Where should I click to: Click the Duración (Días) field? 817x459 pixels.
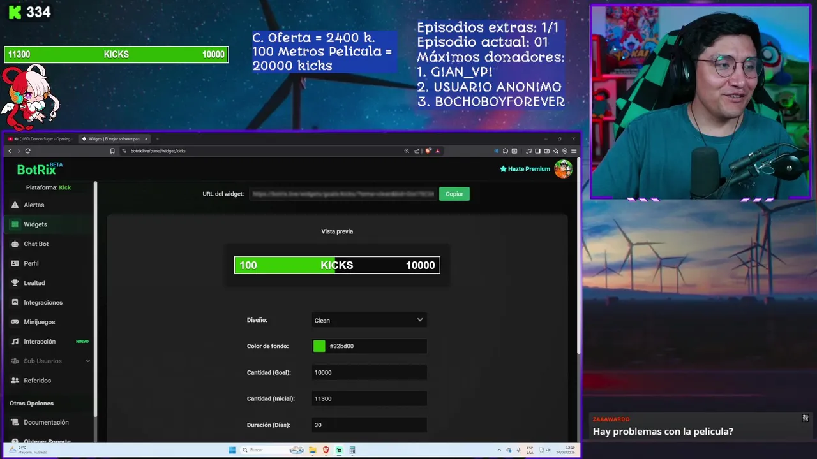[369, 425]
